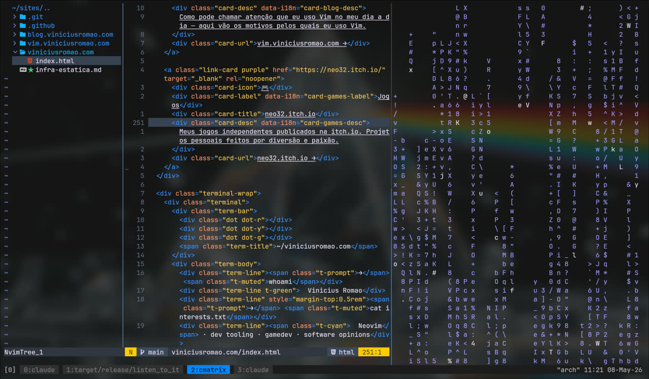Screen dimensions: 649x379
Task: Click the viniciusromao.com/index.html path in the statusline
Action: coord(226,352)
